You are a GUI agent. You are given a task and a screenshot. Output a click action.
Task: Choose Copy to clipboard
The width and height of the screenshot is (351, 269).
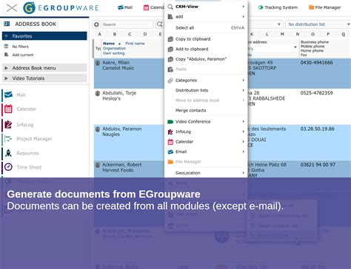pos(206,39)
